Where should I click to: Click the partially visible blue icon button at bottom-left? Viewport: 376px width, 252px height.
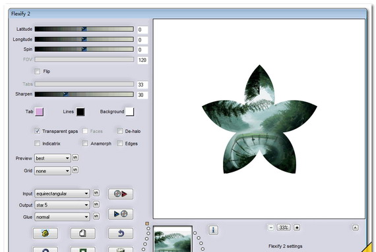pyautogui.click(x=46, y=249)
